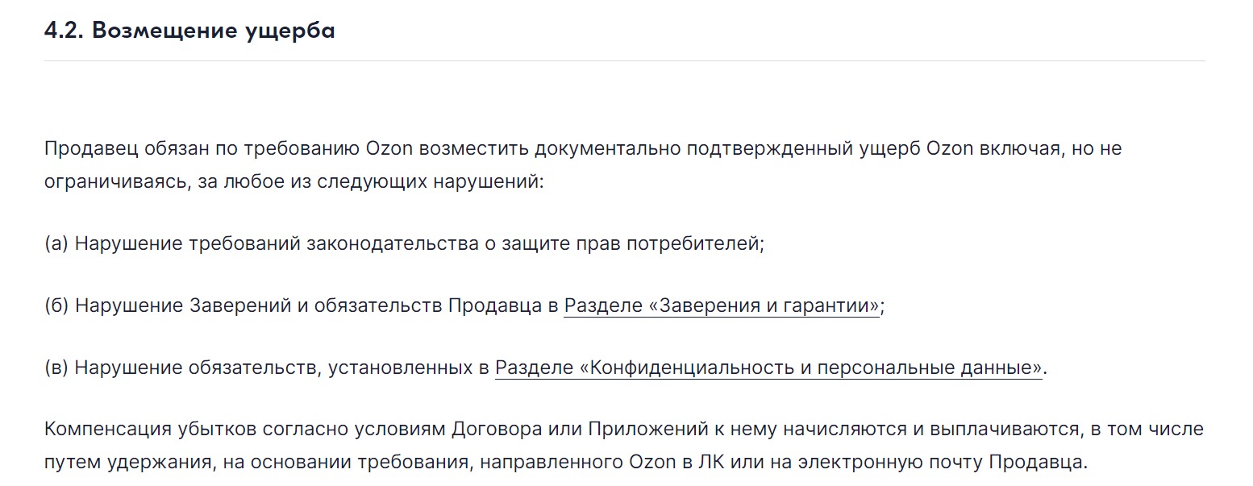Open «Конфиденциальность и персональные данные» section link
Image resolution: width=1253 pixels, height=486 pixels.
(x=768, y=368)
